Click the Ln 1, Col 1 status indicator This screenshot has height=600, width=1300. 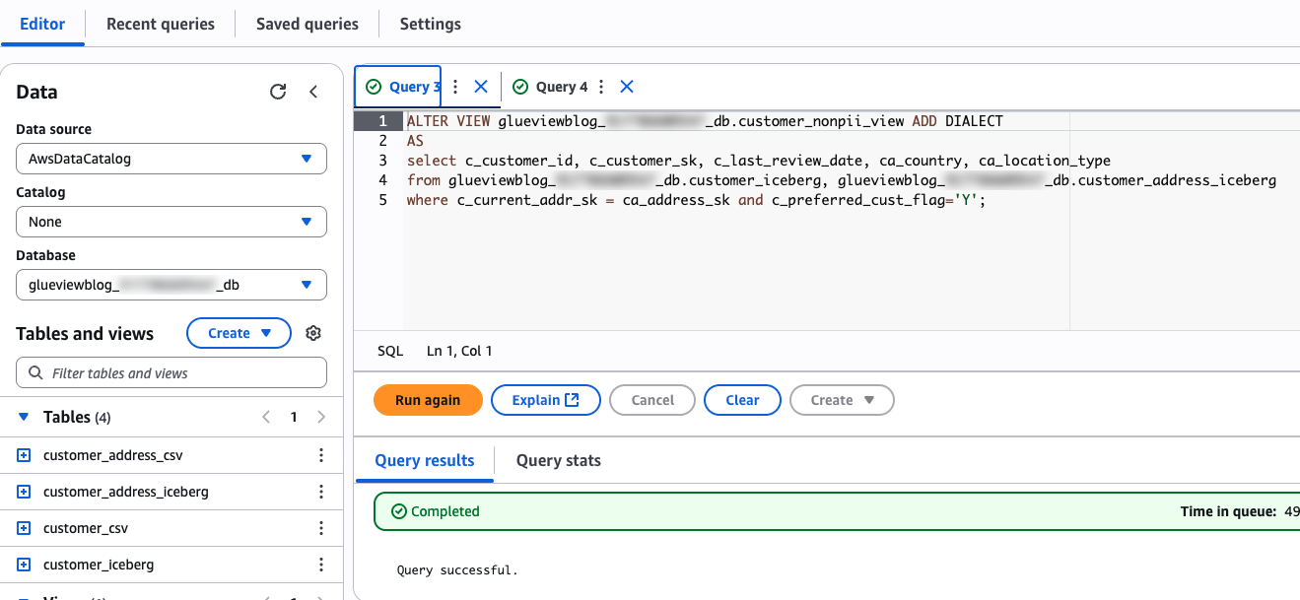click(459, 351)
